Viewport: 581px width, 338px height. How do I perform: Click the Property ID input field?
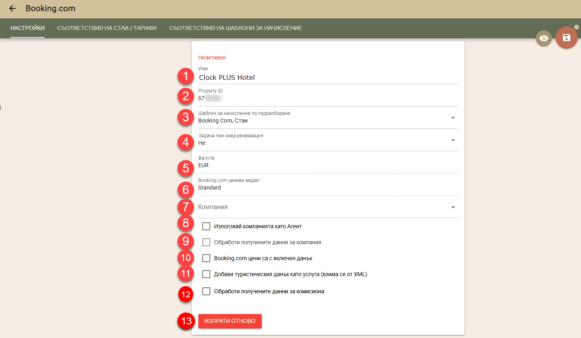[x=328, y=98]
